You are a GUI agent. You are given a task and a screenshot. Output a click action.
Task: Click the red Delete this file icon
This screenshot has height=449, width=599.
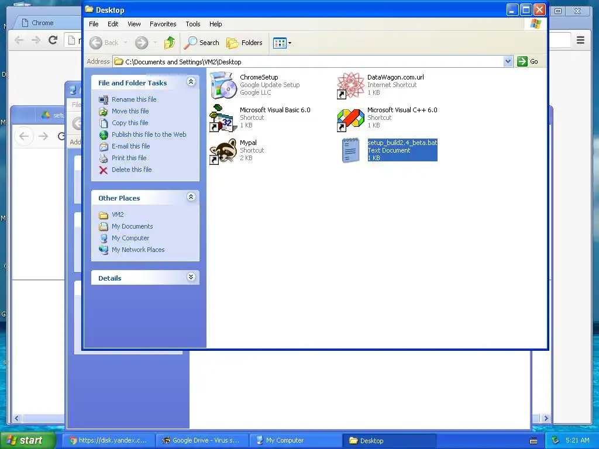pos(104,170)
